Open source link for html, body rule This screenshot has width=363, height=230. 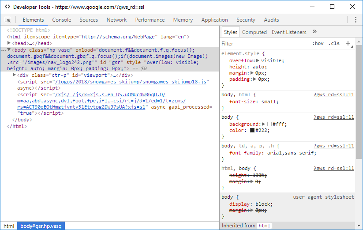pos(333,168)
